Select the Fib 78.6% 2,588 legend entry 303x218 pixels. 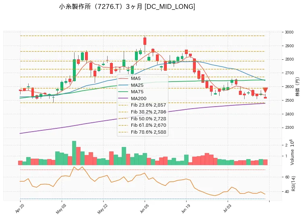tap(142, 132)
